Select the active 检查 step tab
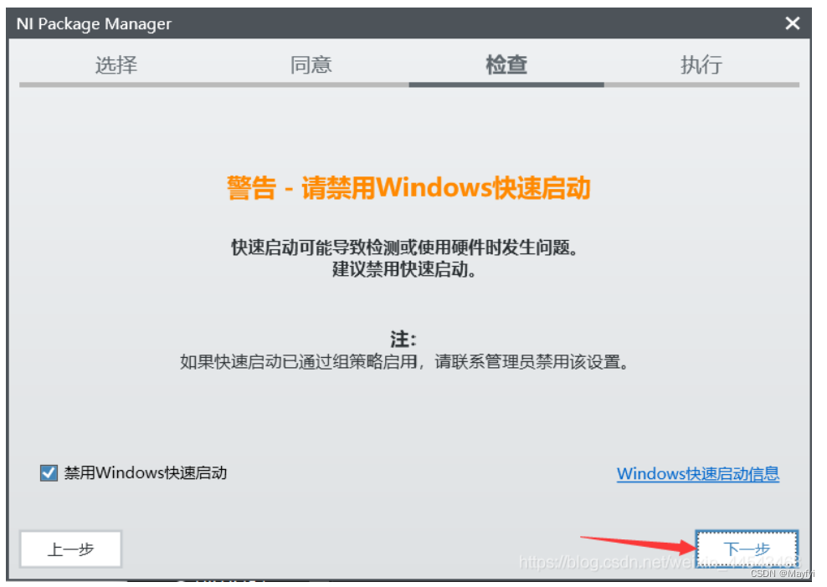Viewport: 827px width, 587px height. [x=506, y=65]
